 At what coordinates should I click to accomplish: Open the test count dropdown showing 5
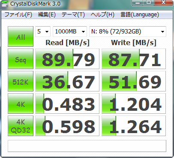click(x=43, y=31)
